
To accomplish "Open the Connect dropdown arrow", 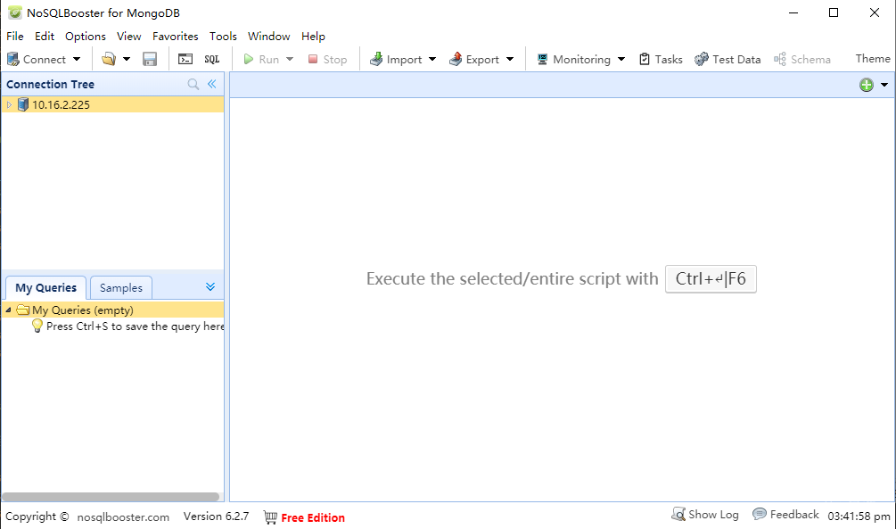I will click(x=77, y=60).
